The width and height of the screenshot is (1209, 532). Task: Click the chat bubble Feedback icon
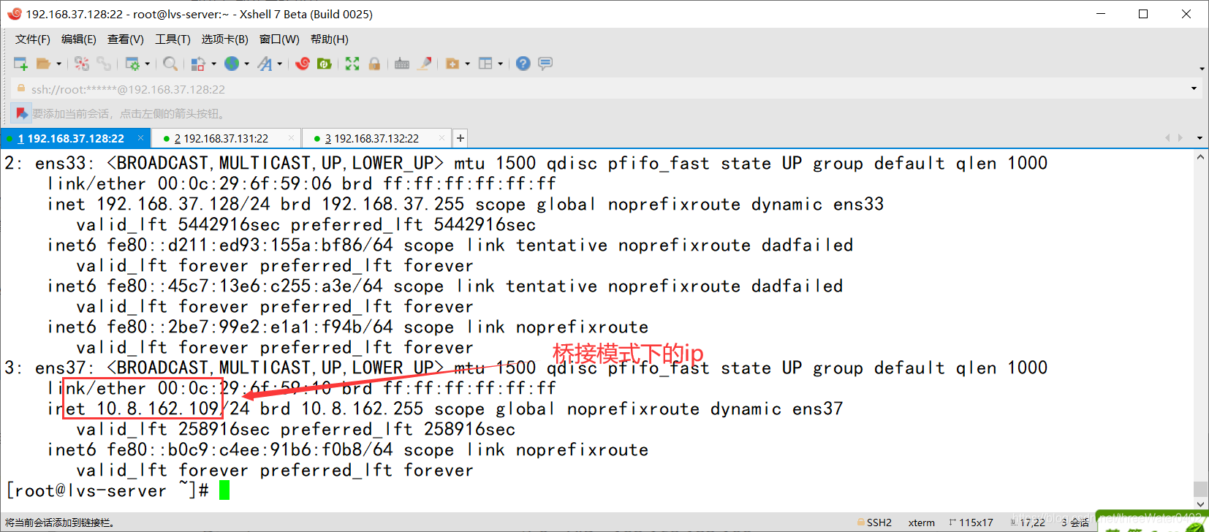(x=545, y=64)
